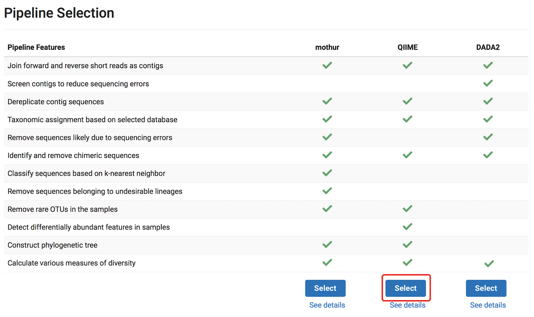The image size is (534, 317).
Task: Open See details under mothur
Action: point(327,305)
